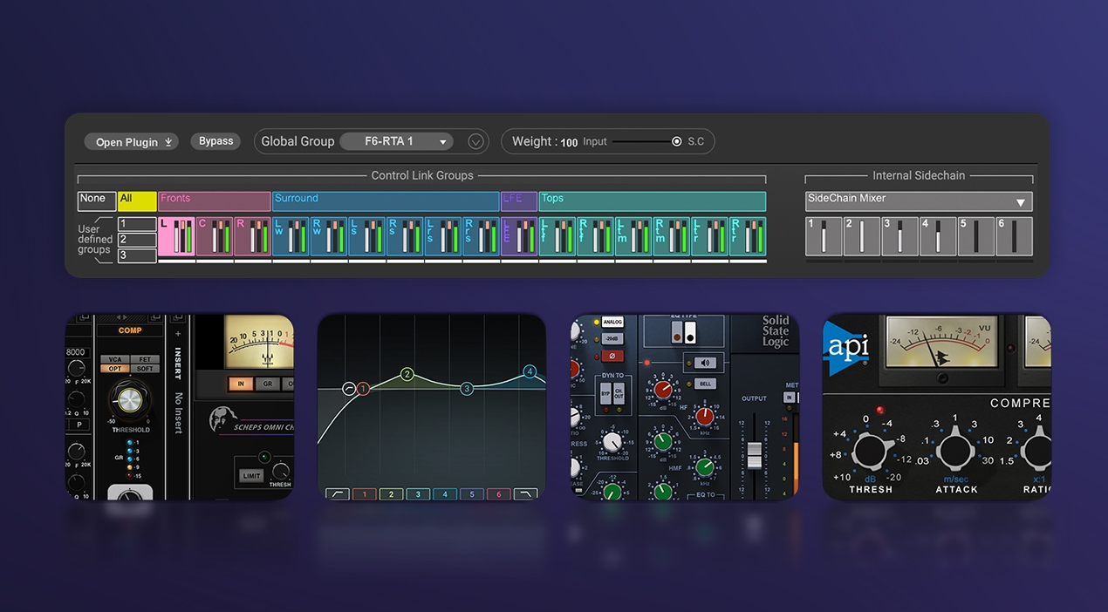Select FET compressor type
Image resolution: width=1108 pixels, height=612 pixels.
(x=145, y=359)
